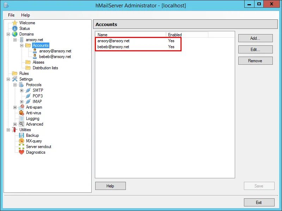Minimize the hMailServer window
The image size is (282, 211).
click(x=249, y=4)
